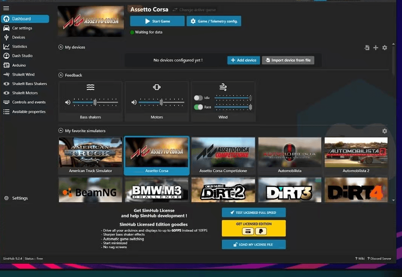
Task: Mute Motors speaker icon
Action: [x=134, y=102]
